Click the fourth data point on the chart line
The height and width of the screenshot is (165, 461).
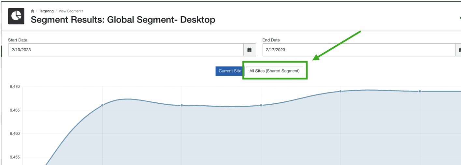(340, 91)
